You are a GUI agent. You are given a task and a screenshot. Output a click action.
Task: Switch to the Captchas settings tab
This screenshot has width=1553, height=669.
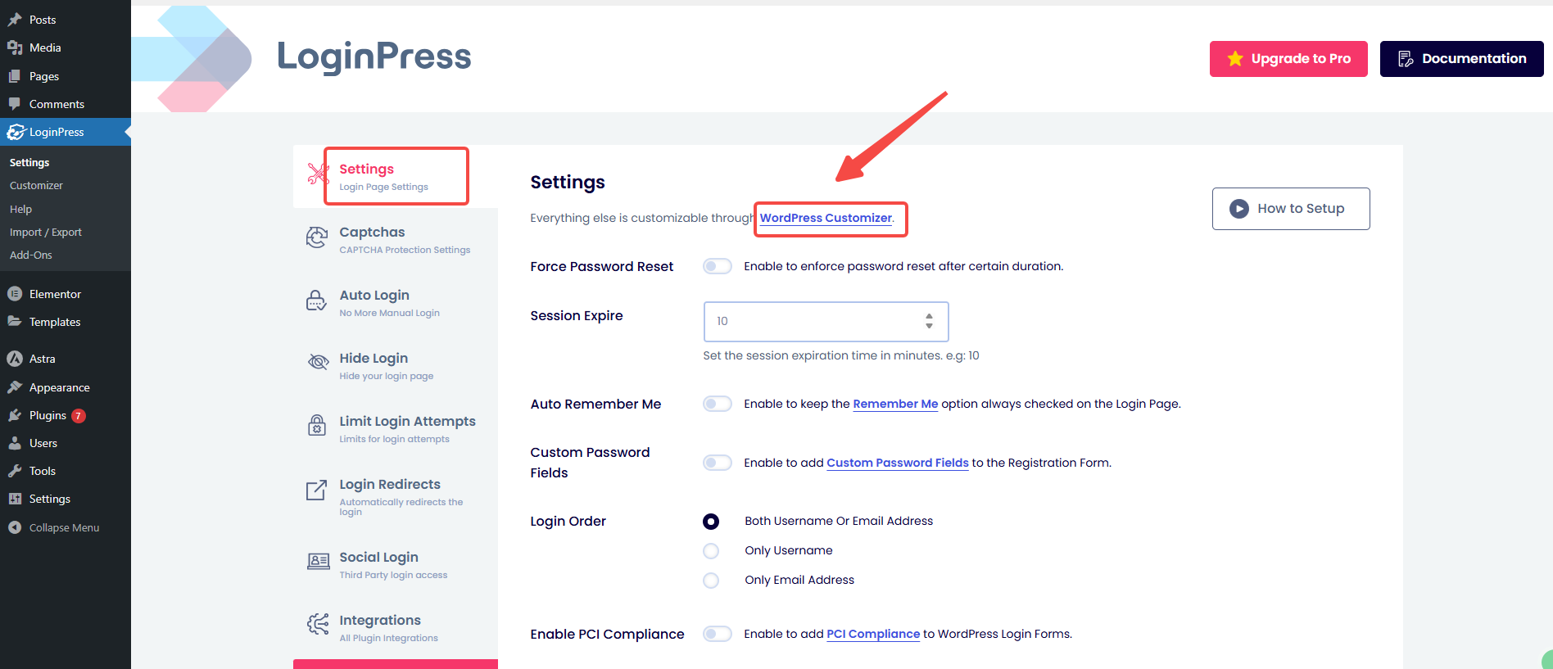(x=396, y=239)
